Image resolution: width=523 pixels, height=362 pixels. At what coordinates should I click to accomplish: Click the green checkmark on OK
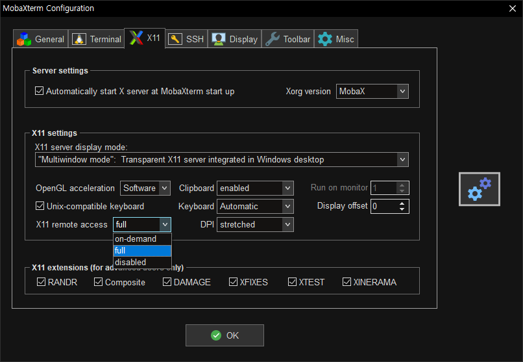pyautogui.click(x=216, y=335)
